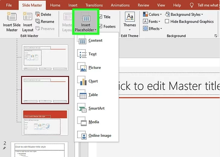Click the Insert Slide Master icon
Screen dimensions: 220x157
tap(12, 16)
